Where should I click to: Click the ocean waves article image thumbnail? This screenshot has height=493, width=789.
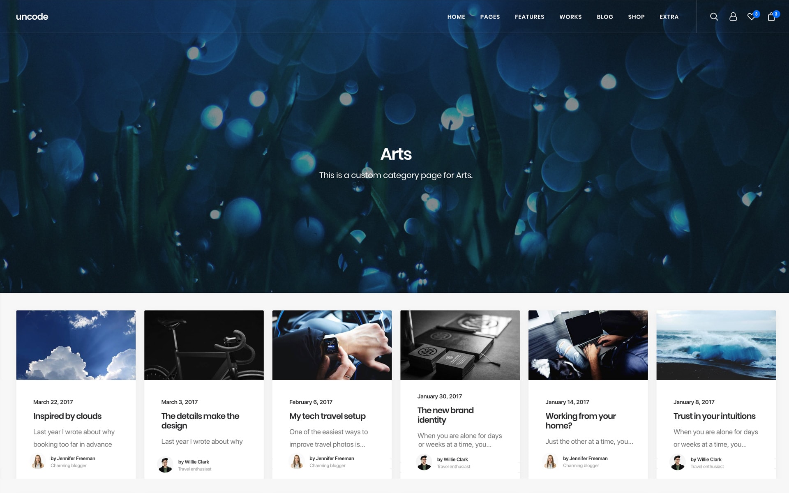(x=716, y=345)
